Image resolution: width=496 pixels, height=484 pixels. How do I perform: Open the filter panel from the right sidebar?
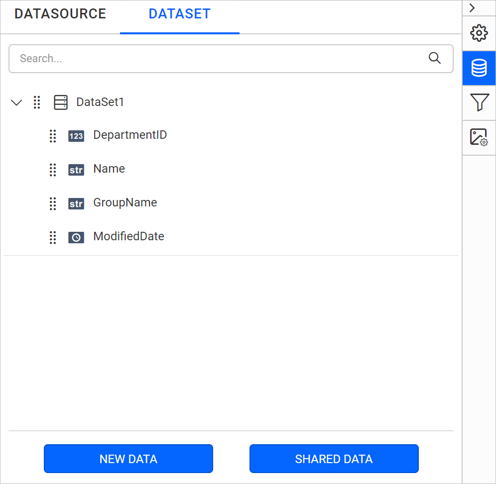479,103
